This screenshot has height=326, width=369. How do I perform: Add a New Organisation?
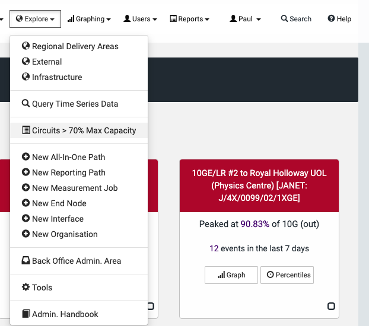tap(79, 234)
